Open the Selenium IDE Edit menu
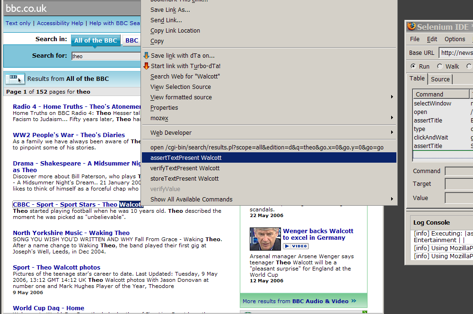 coord(432,39)
